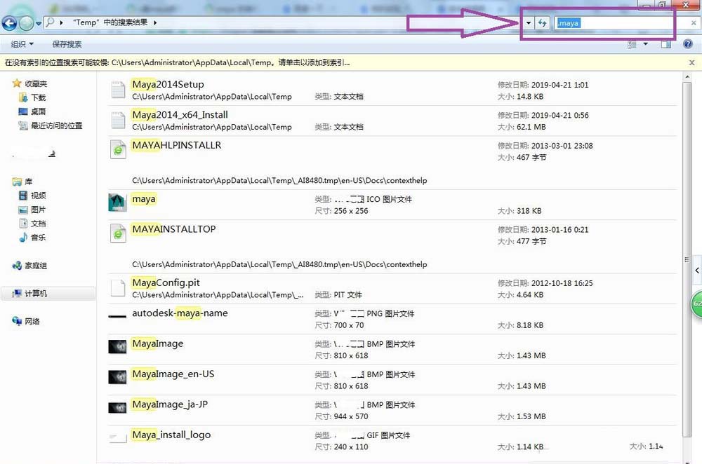Click the search magnifier icon in address bar
This screenshot has height=464, width=702.
click(x=50, y=22)
